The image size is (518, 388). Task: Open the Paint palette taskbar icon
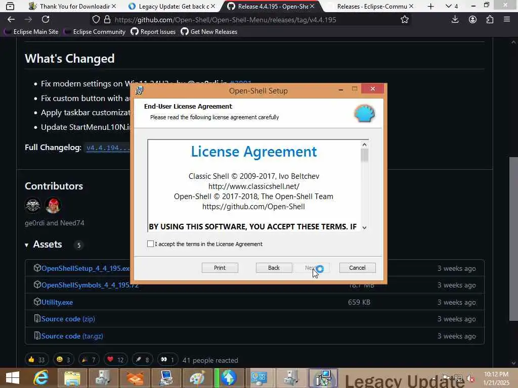197,378
